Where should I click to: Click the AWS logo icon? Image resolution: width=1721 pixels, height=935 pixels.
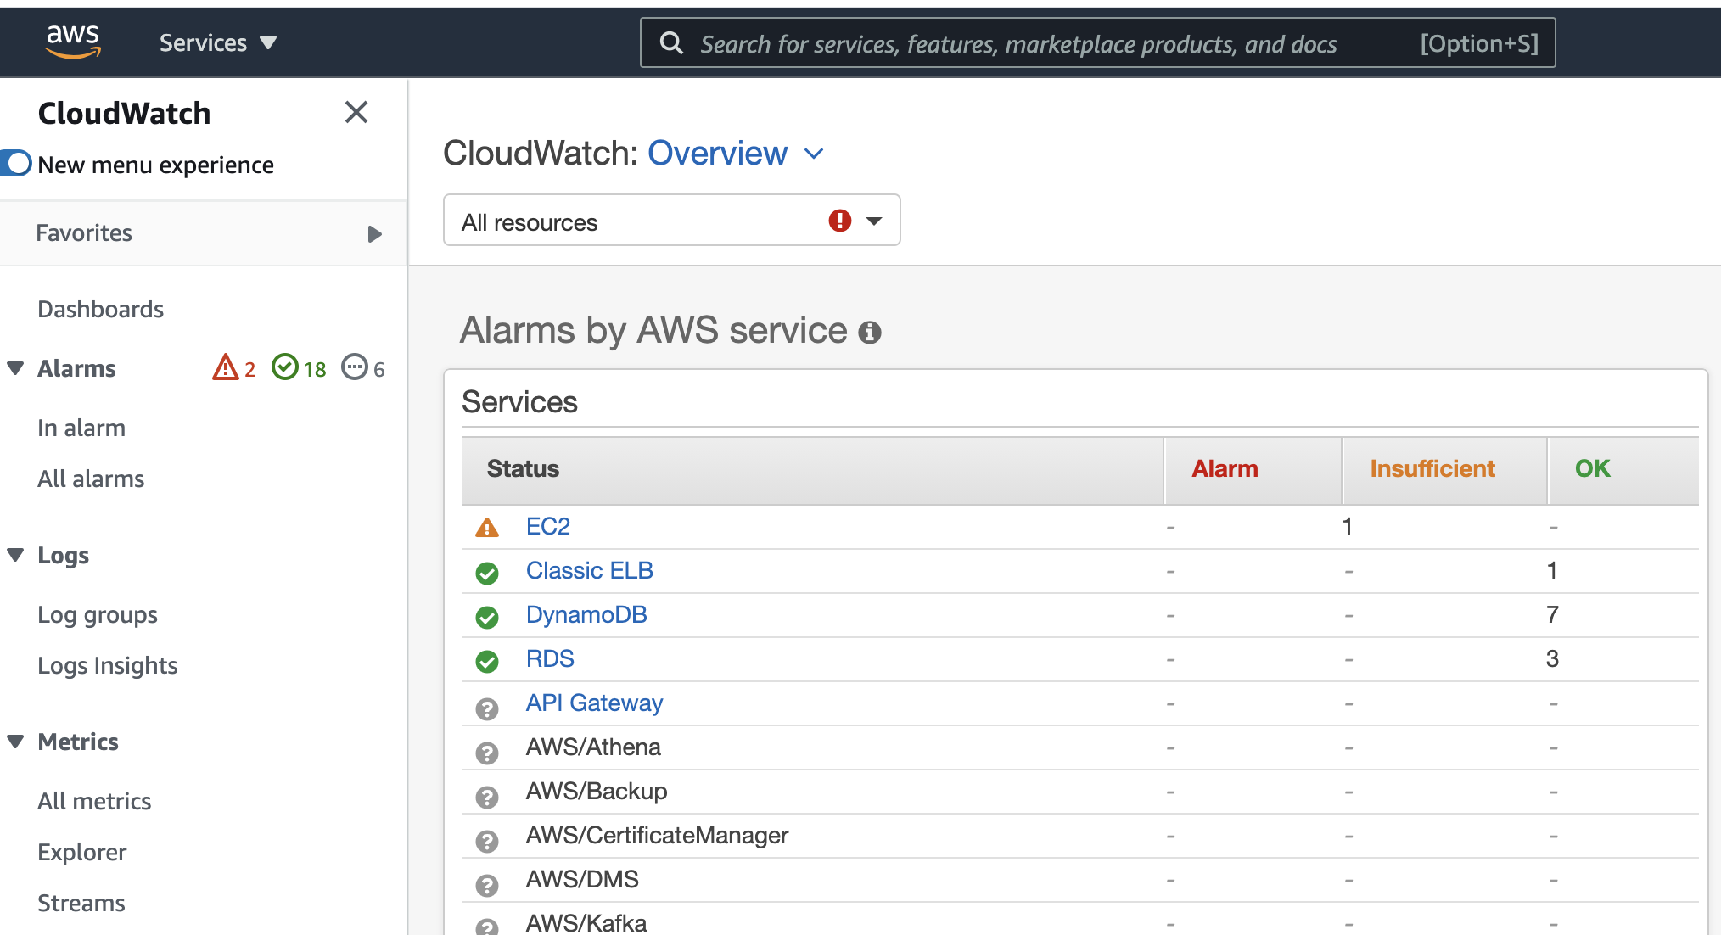click(x=73, y=40)
